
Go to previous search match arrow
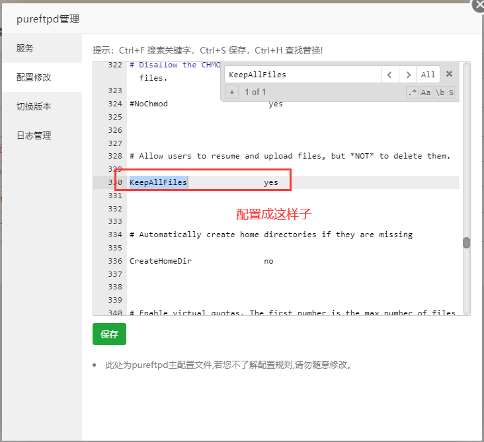point(390,75)
